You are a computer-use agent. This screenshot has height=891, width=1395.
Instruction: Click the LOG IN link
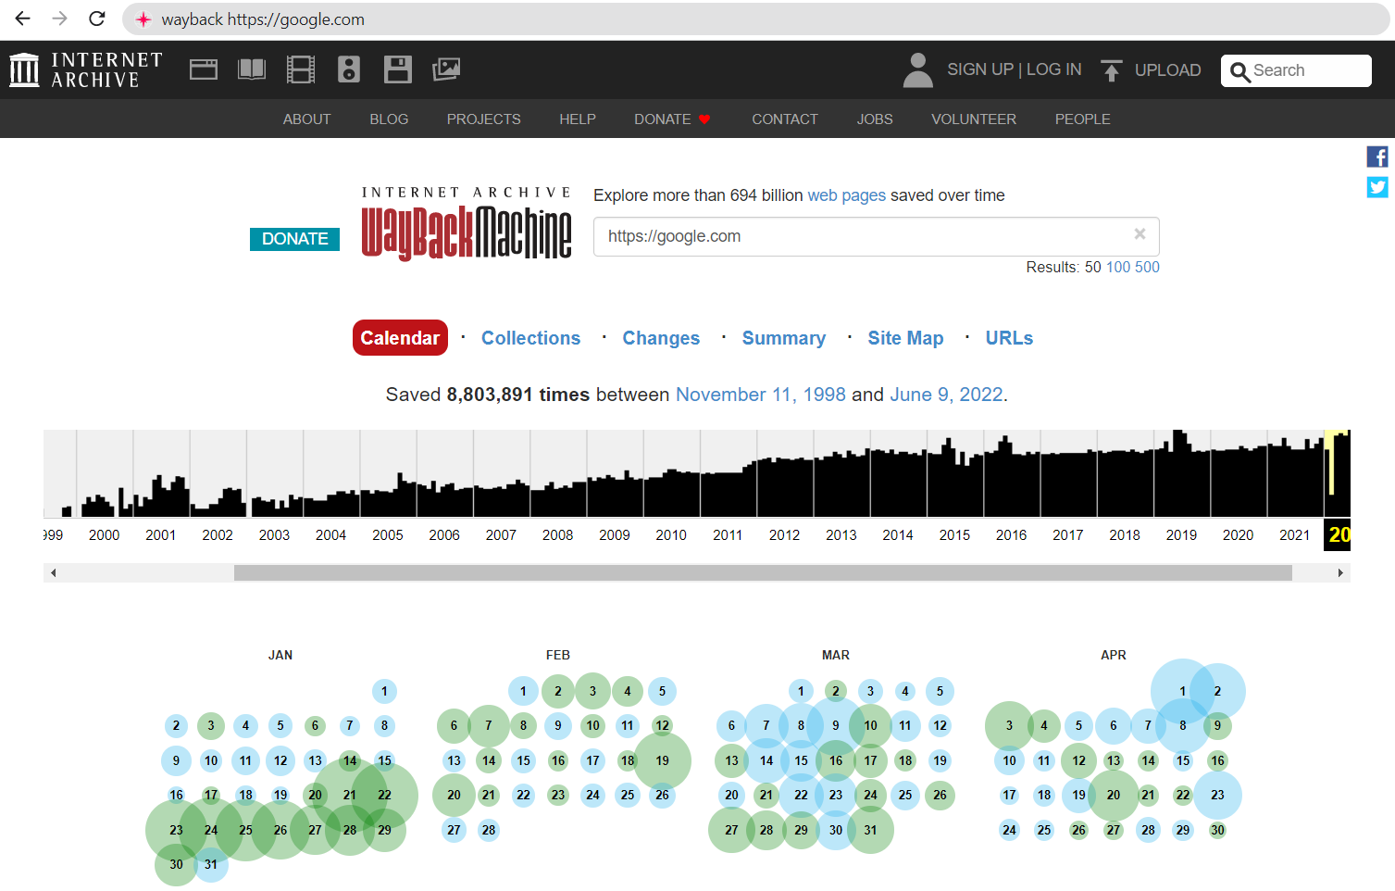tap(1053, 69)
